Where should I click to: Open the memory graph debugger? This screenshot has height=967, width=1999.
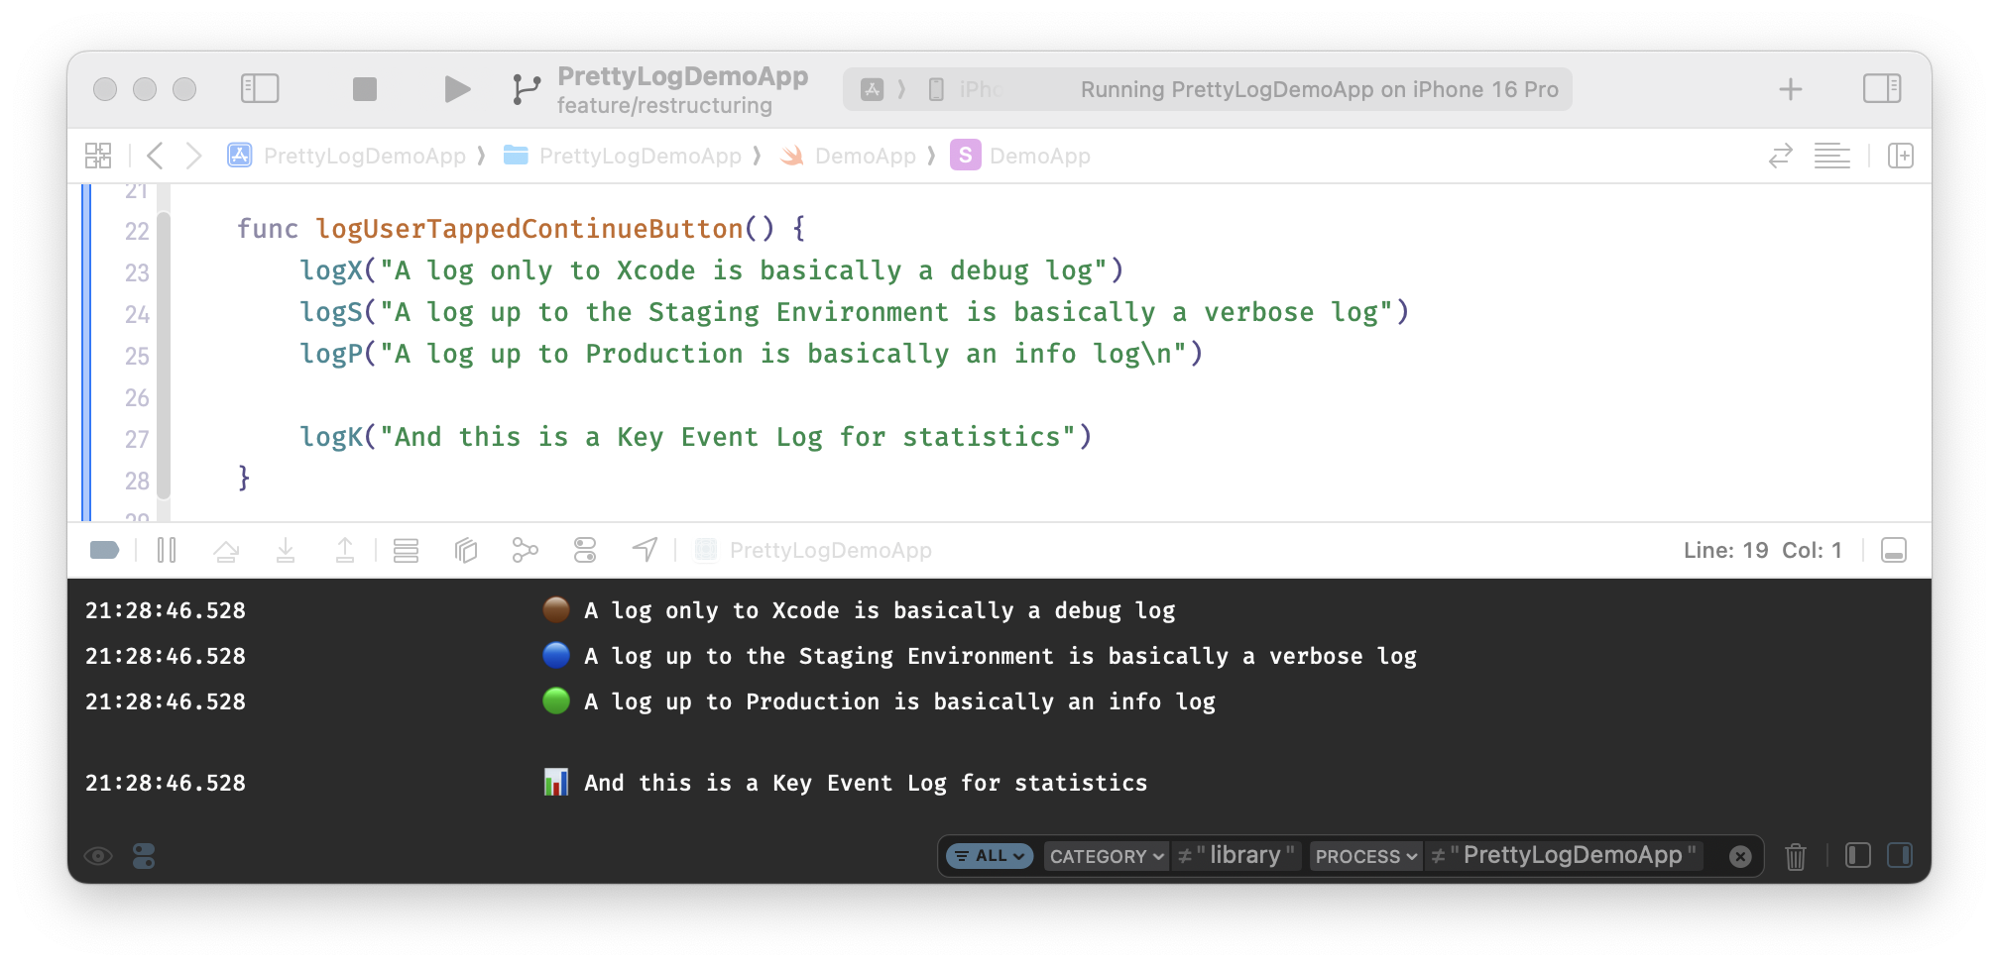(526, 550)
